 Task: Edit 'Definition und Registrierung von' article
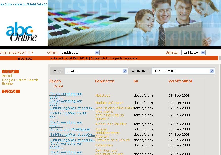coord(109,152)
